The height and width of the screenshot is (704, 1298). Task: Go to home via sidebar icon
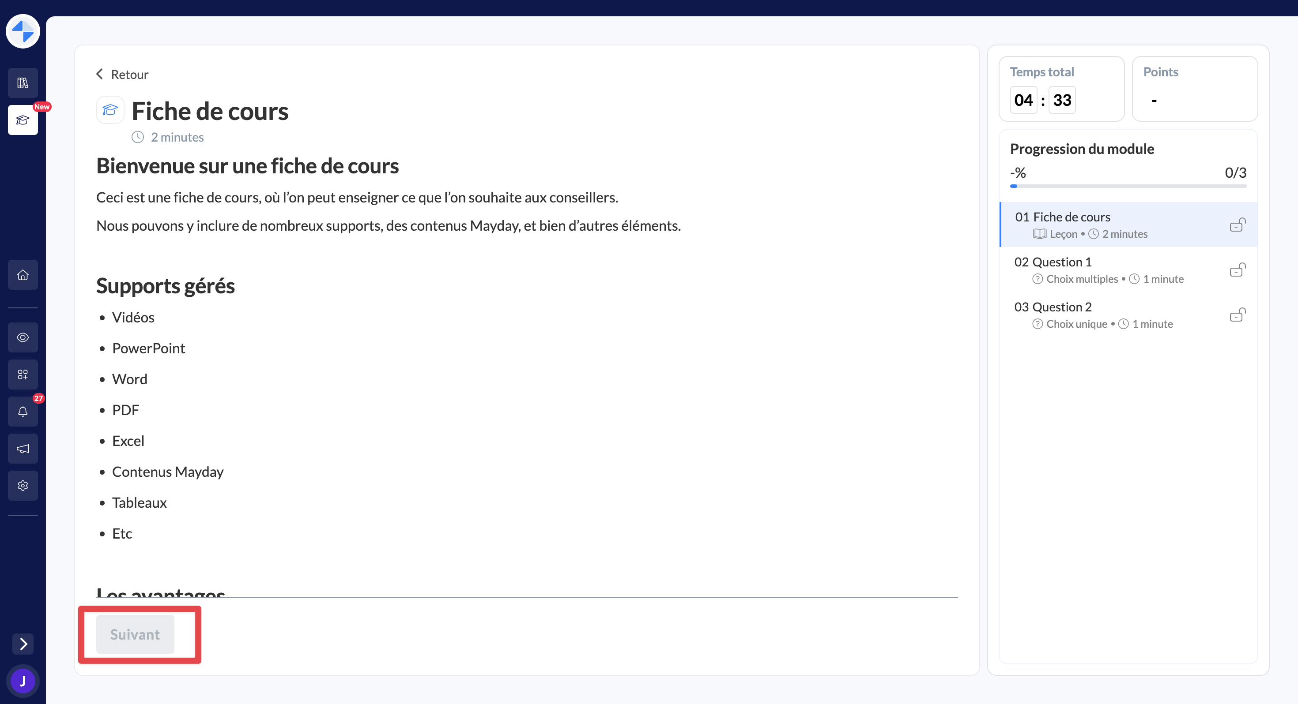coord(23,275)
